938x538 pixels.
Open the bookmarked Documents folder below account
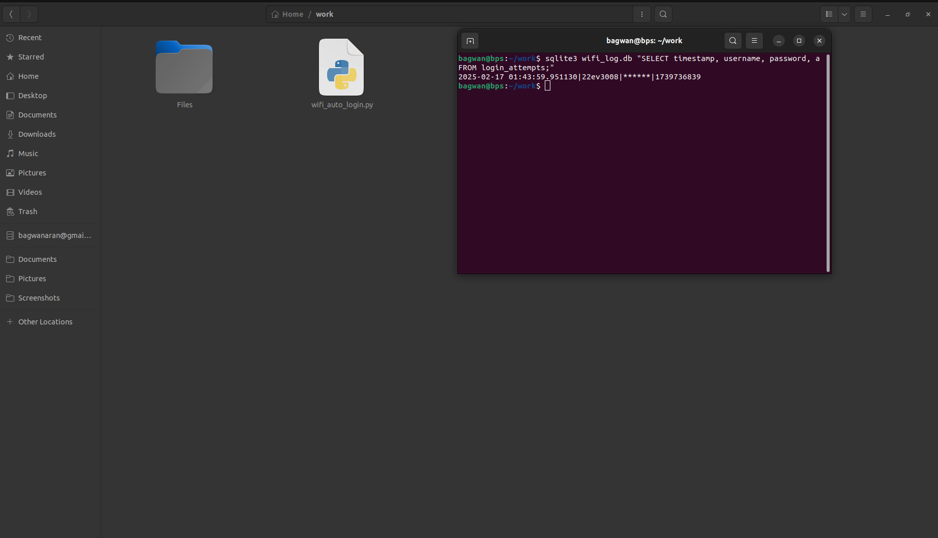[x=50, y=259]
